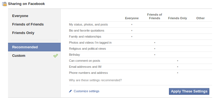
Task: Click the pencil icon beside Customize settings
Action: (x=70, y=91)
